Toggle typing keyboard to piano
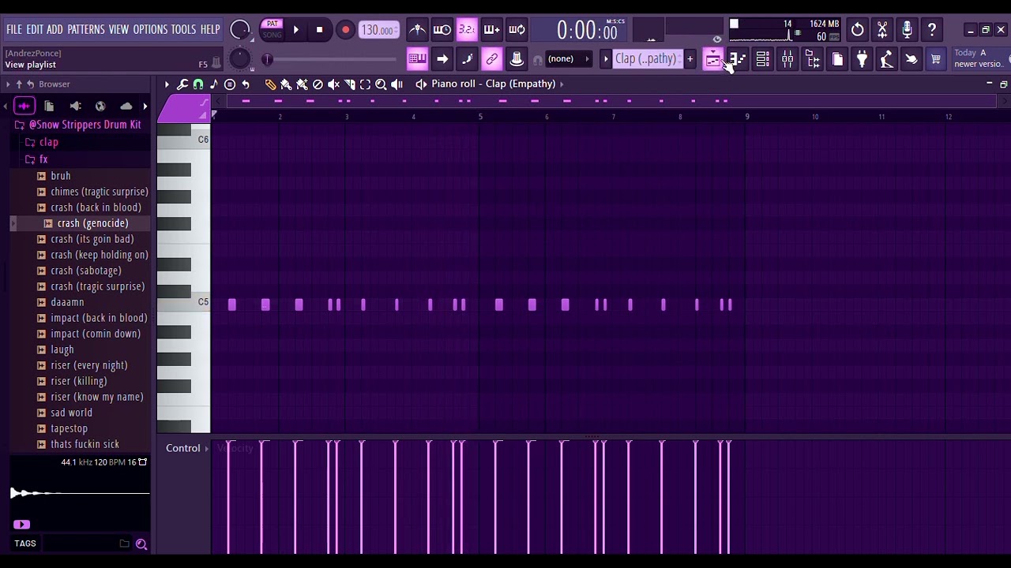 point(417,58)
